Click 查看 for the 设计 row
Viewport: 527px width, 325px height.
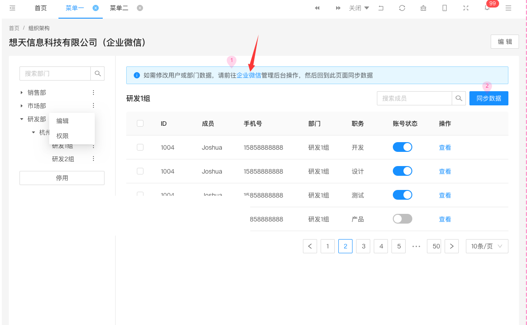445,171
